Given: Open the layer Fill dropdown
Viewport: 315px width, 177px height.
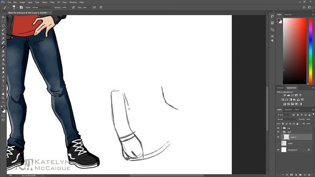Looking at the screenshot, I should pyautogui.click(x=313, y=124).
